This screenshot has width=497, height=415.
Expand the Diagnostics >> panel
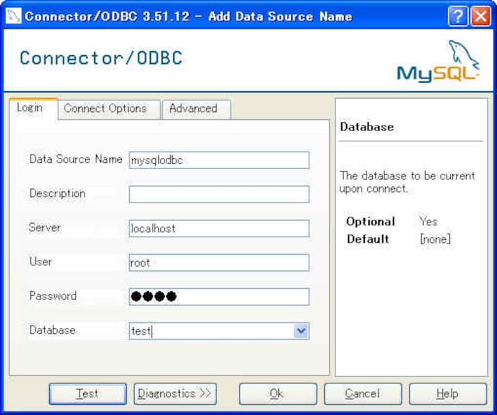click(175, 394)
